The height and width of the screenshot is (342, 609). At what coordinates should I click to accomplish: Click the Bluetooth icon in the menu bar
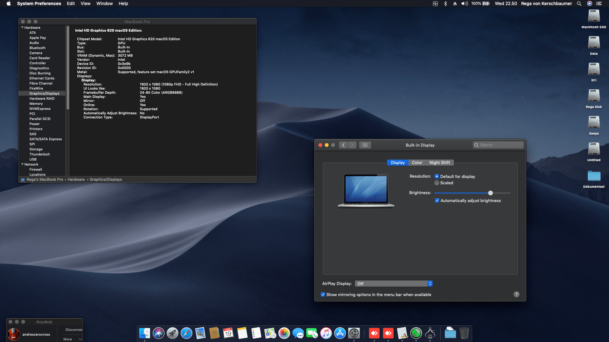[x=445, y=3]
